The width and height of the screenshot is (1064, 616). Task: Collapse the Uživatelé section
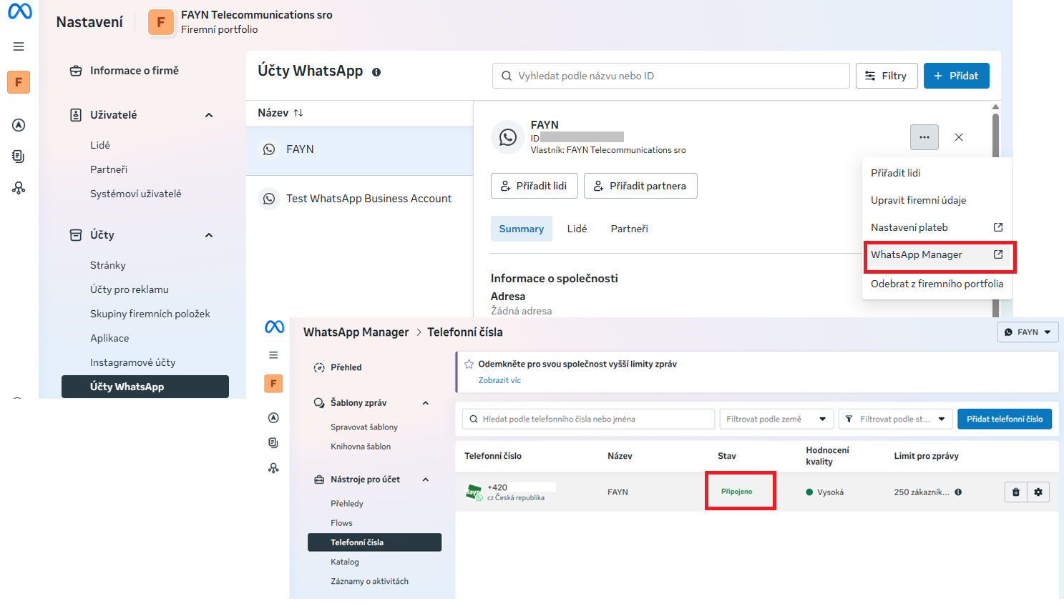point(209,115)
